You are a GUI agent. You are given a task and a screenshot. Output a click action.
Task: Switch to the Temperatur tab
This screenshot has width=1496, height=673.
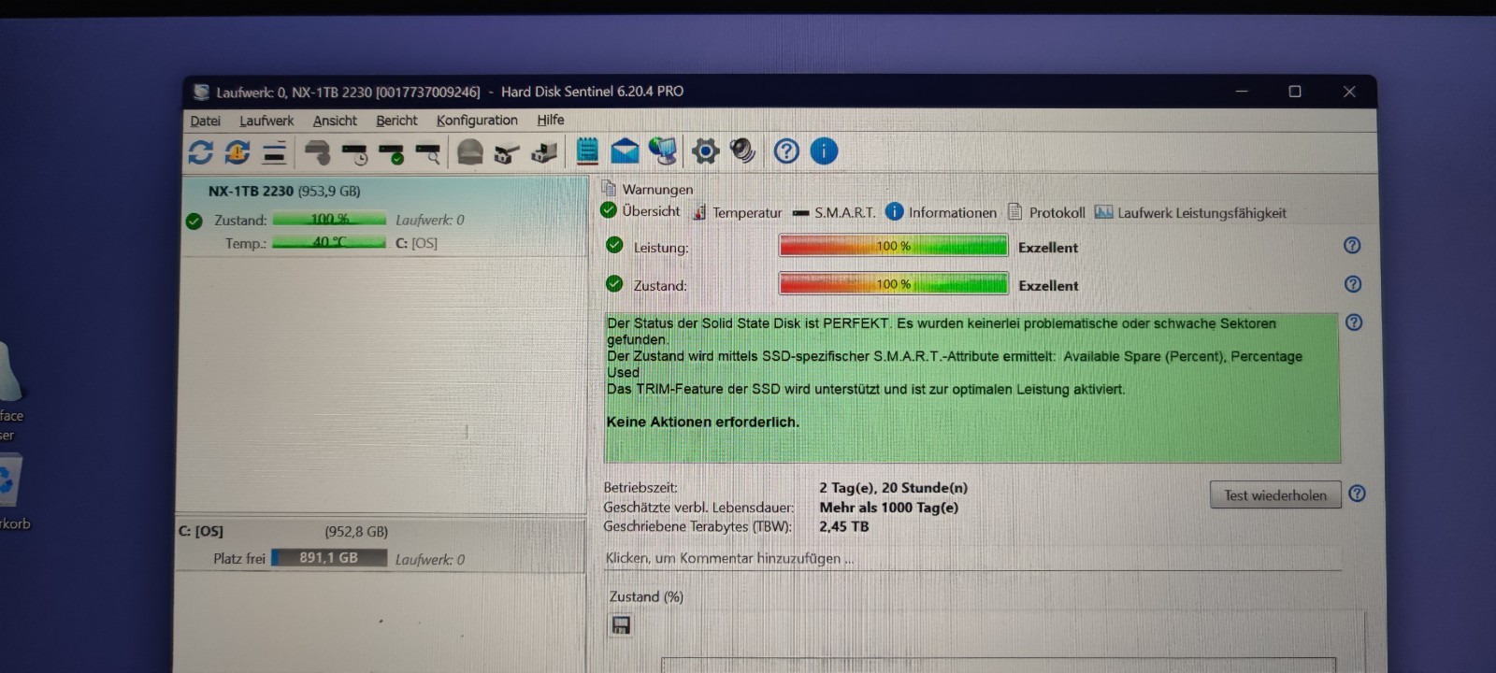(737, 212)
